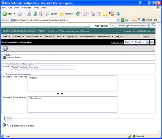Expand the Call Routing menu
Screen dimensions: 162x139
coord(18,37)
